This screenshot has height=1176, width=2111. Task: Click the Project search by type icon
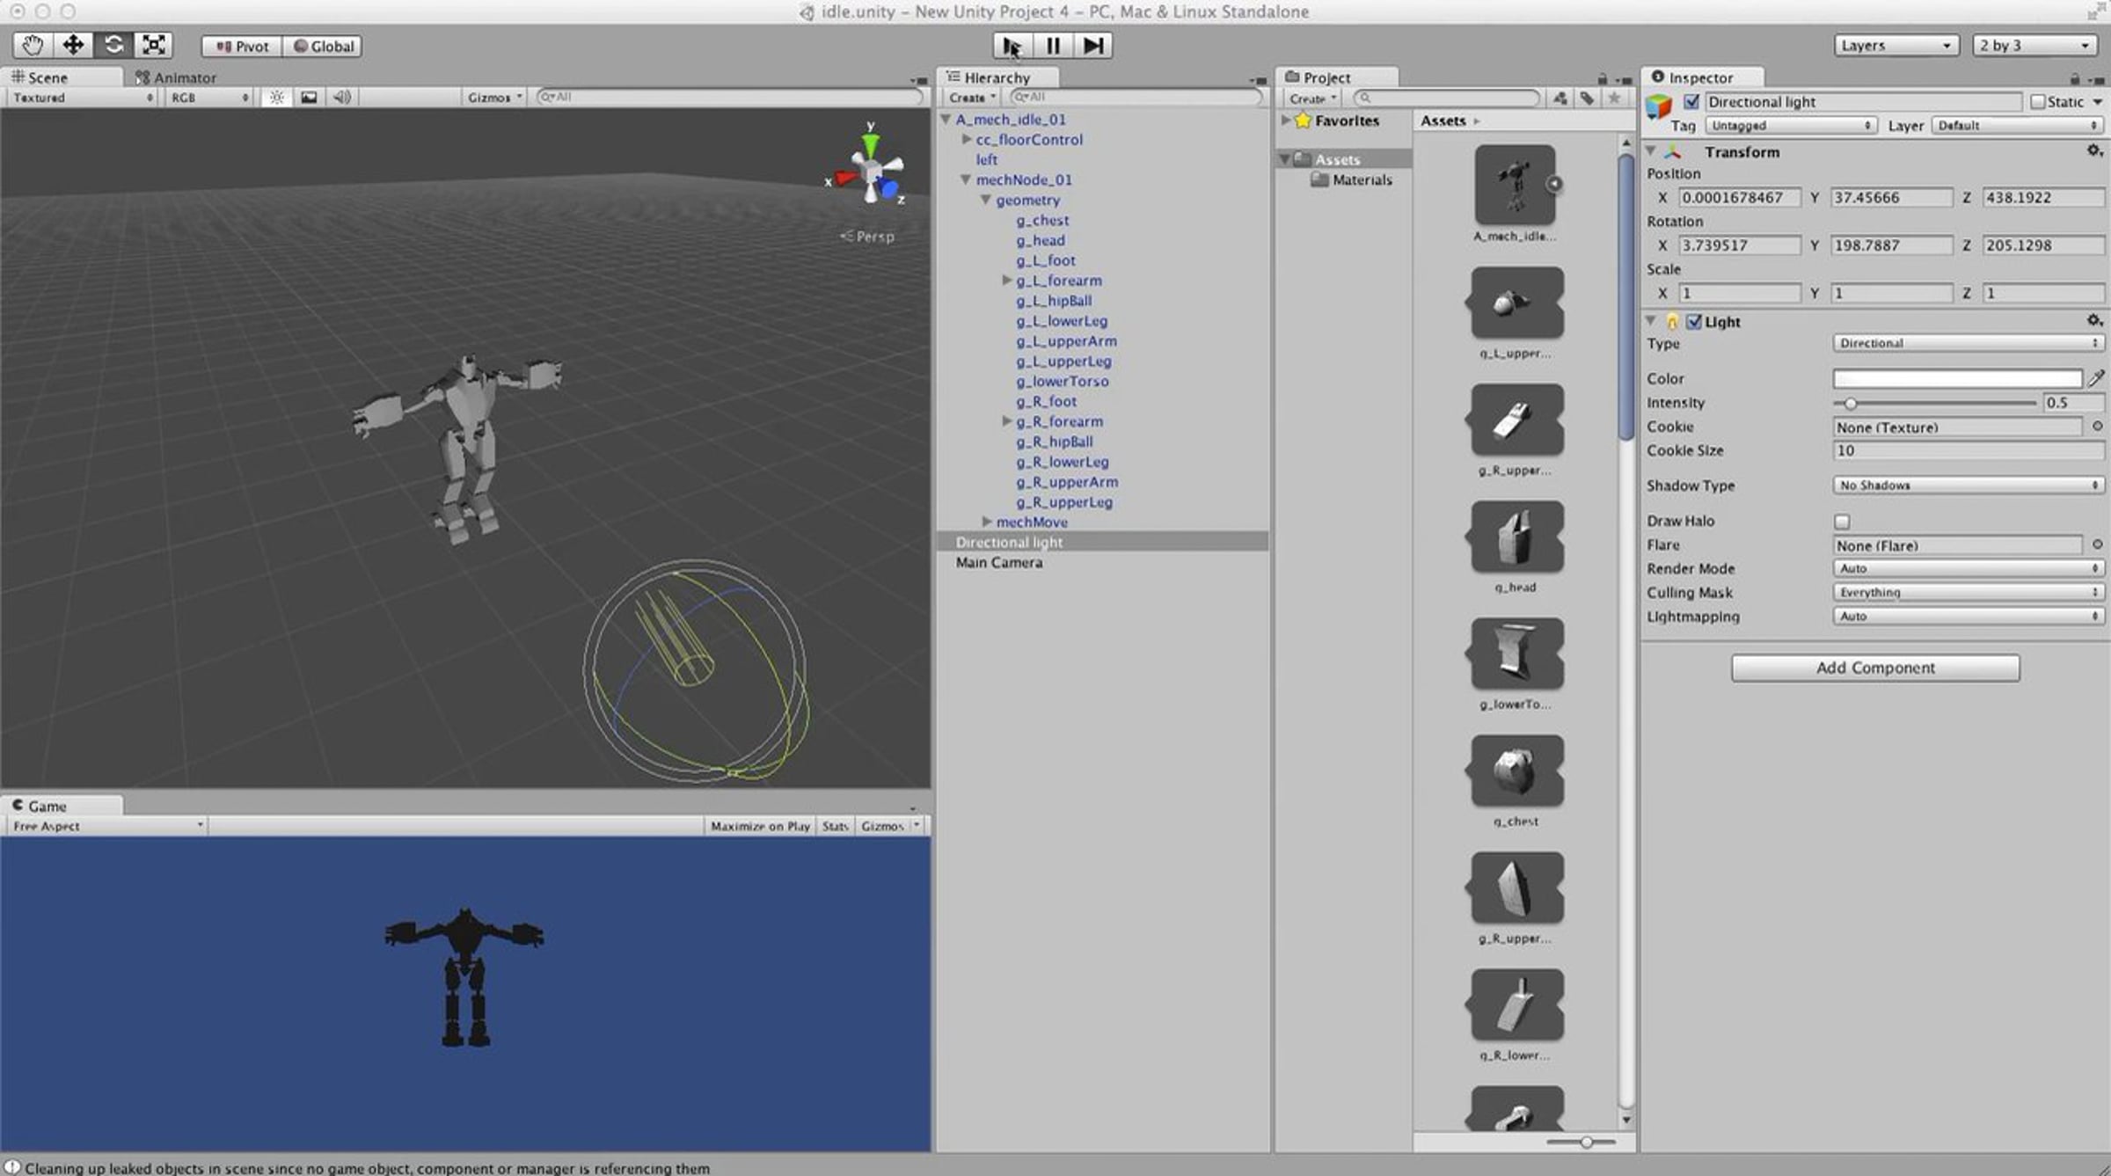tap(1560, 98)
